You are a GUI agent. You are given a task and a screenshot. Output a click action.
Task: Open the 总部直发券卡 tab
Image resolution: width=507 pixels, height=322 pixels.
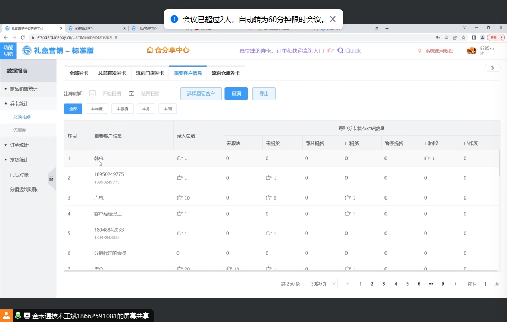tap(112, 73)
